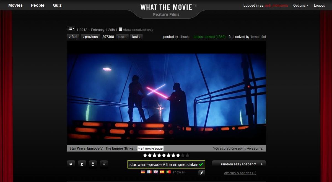Click the Feature Films subtitle

pyautogui.click(x=166, y=14)
